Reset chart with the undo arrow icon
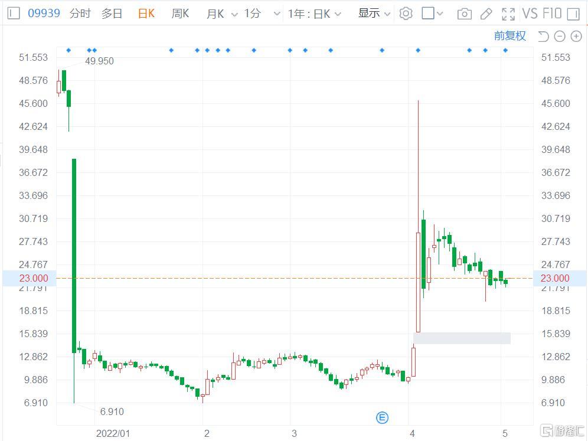This screenshot has width=588, height=441. (543, 37)
